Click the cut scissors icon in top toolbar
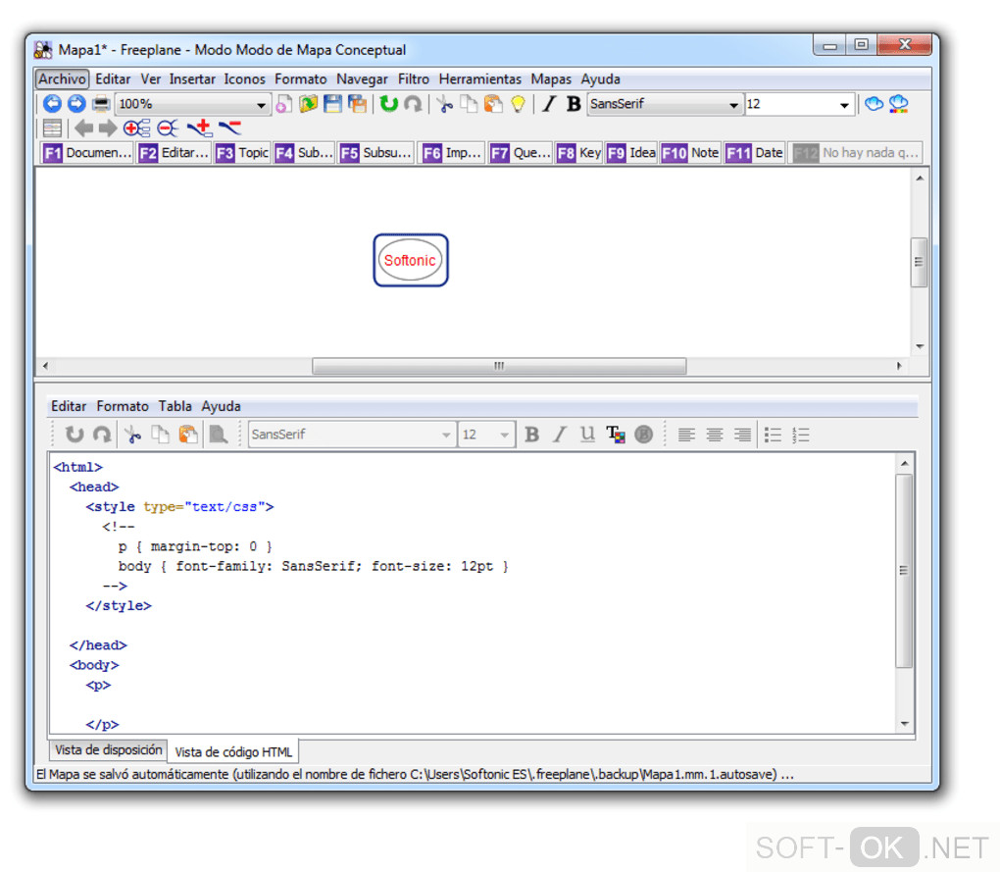The width and height of the screenshot is (1000, 872). pyautogui.click(x=444, y=104)
